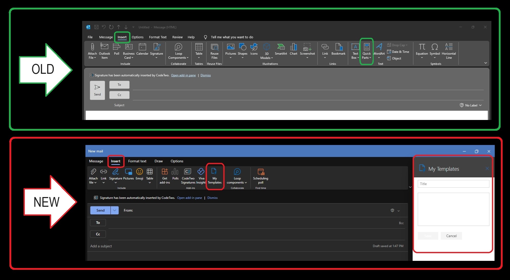Insert Icons from the old Outlook Illustrations group
Viewport: 510px width, 280px height.
point(254,49)
